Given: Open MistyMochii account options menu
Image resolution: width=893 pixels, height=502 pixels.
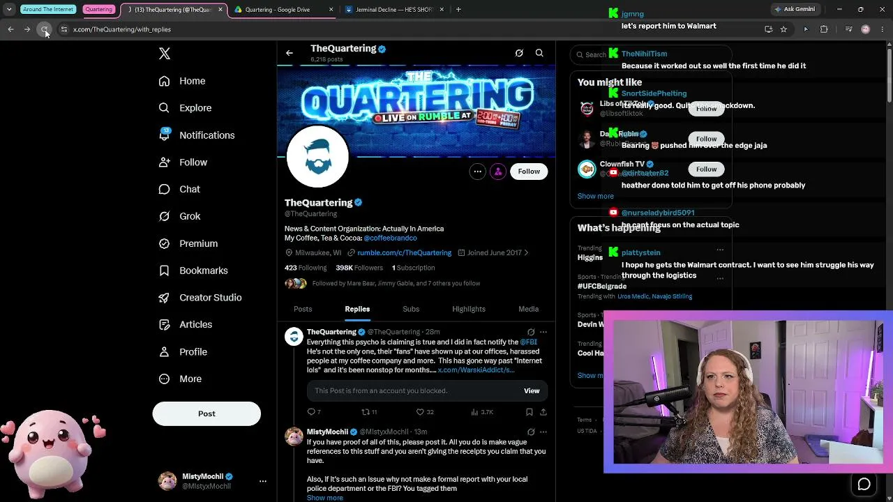Looking at the screenshot, I should tap(263, 481).
